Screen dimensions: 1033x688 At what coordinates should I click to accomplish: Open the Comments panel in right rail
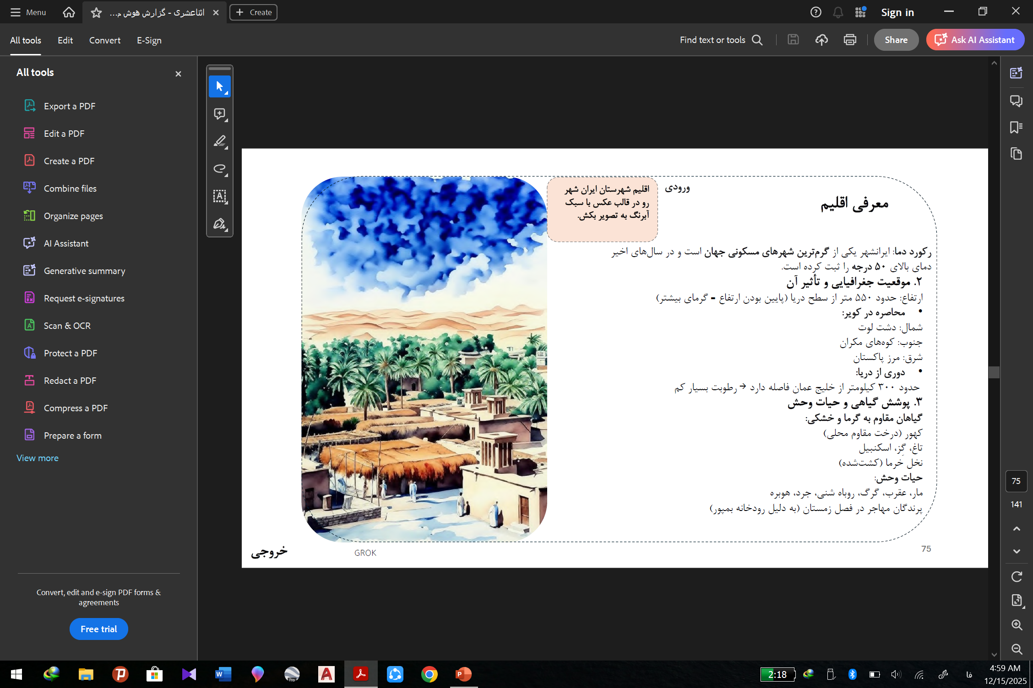click(x=1016, y=100)
